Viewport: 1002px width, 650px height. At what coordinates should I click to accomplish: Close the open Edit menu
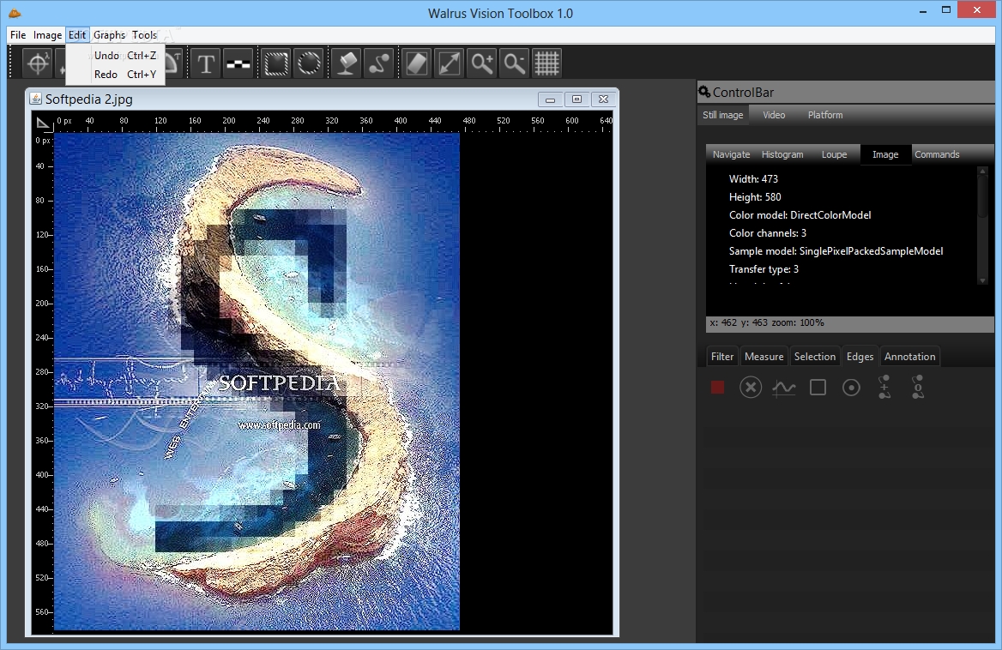coord(77,35)
